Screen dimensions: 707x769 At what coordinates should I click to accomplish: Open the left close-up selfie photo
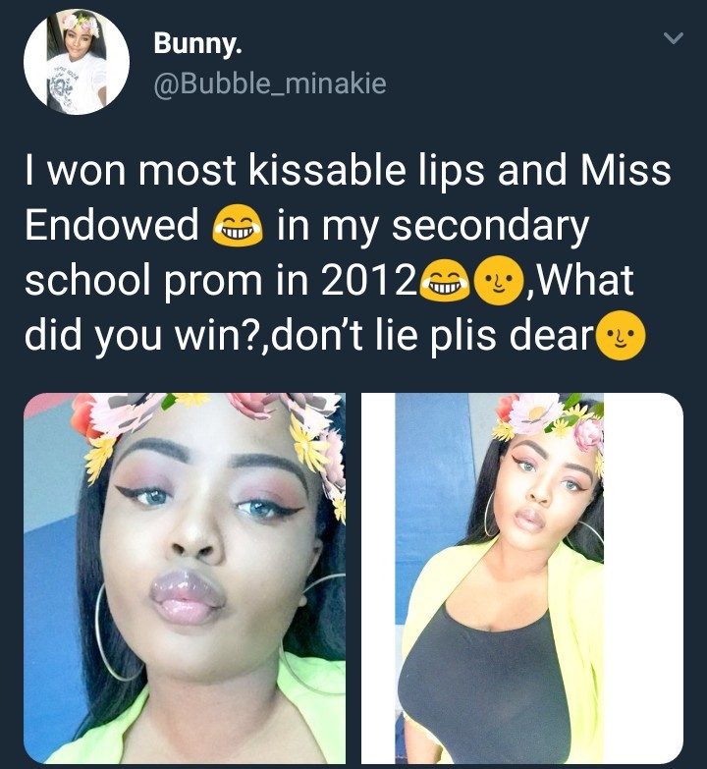pyautogui.click(x=185, y=578)
